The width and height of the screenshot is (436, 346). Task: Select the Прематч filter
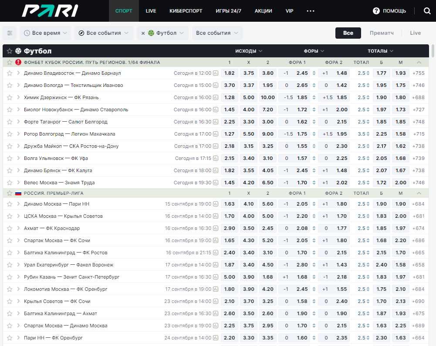click(382, 33)
